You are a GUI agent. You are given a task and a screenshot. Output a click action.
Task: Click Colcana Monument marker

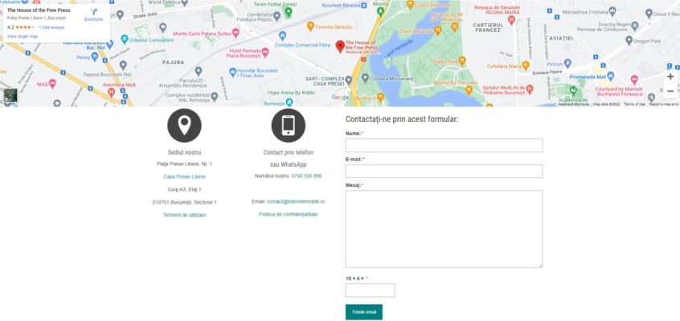(365, 78)
